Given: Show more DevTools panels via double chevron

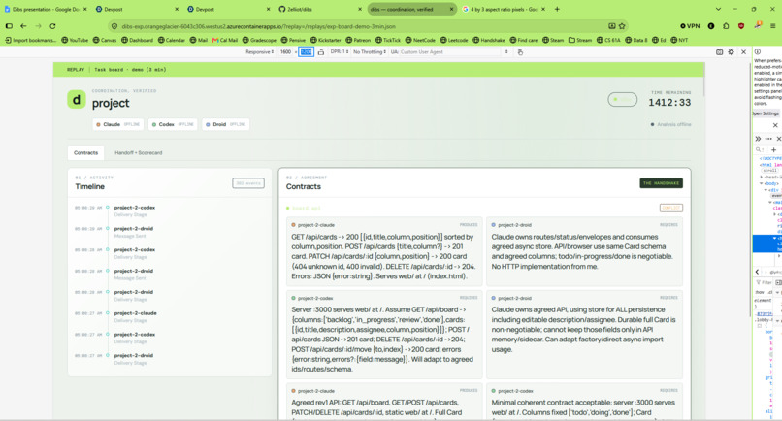Looking at the screenshot, I should tap(758, 139).
